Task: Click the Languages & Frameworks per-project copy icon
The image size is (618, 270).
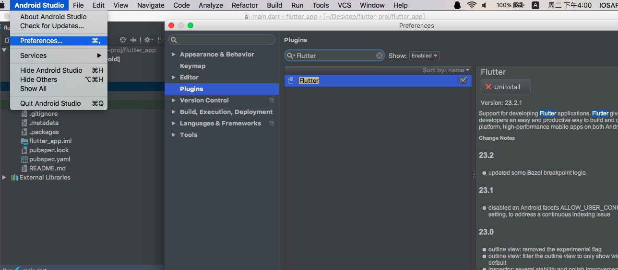Action: pyautogui.click(x=272, y=124)
